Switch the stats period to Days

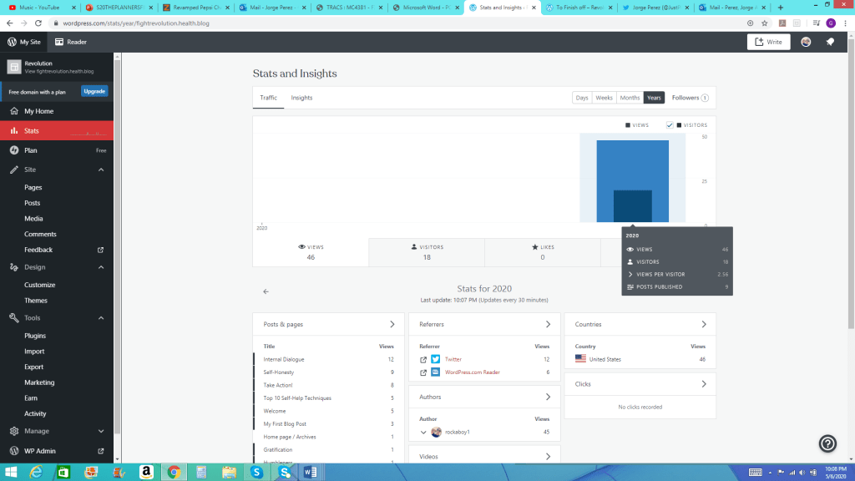click(x=582, y=98)
